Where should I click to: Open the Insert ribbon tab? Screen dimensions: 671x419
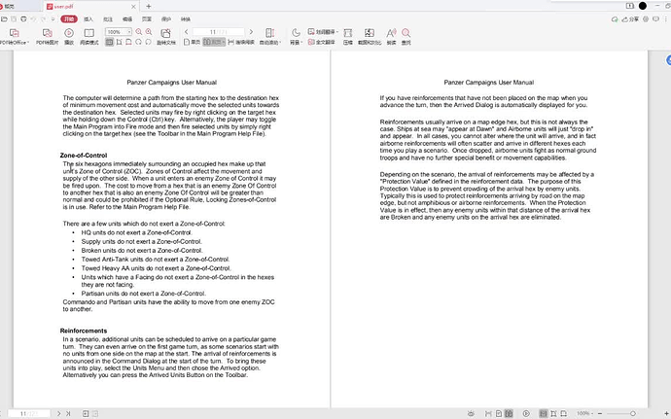[x=88, y=19]
